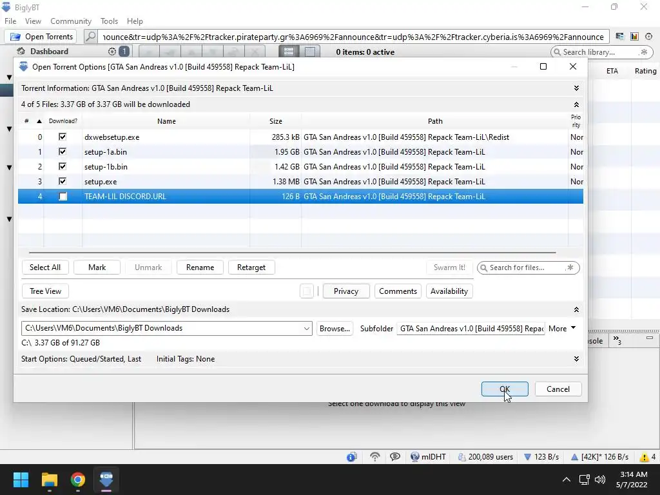Screen dimensions: 660x495
Task: Click the blue info icon in status bar
Action: (x=352, y=457)
